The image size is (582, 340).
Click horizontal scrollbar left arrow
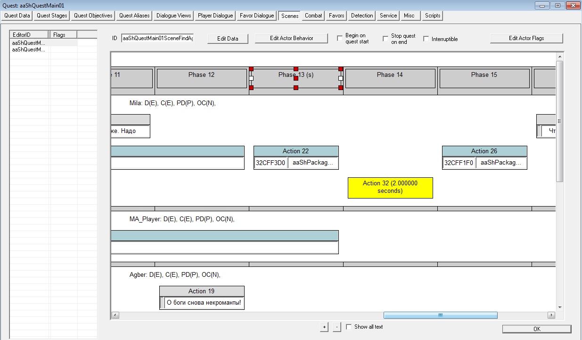coord(115,315)
